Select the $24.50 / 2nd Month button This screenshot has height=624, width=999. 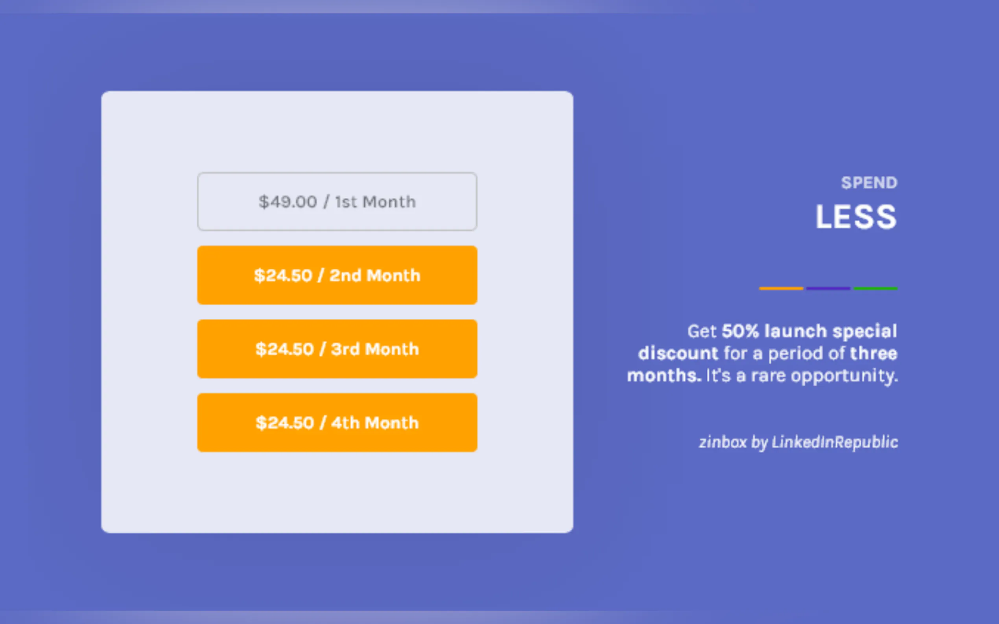click(x=337, y=275)
